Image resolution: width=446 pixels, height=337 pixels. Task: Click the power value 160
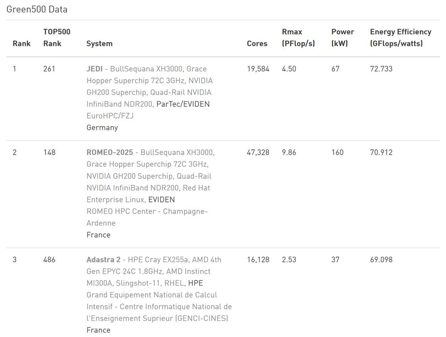pyautogui.click(x=337, y=152)
